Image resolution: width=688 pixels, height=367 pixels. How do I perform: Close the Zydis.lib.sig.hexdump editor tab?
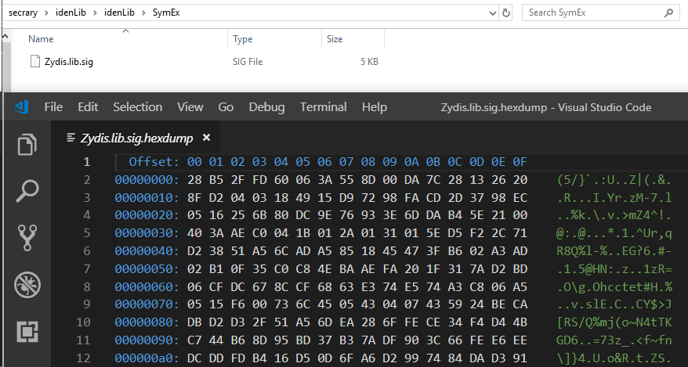pos(208,138)
